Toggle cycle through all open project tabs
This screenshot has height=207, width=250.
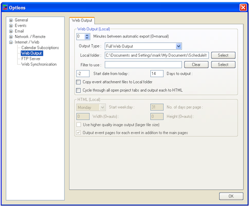pos(78,90)
